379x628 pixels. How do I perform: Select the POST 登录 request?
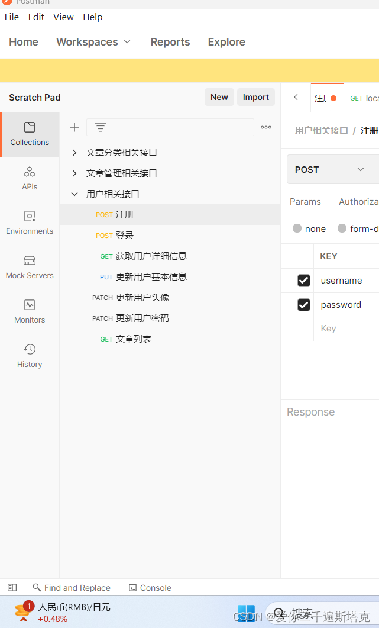click(170, 236)
